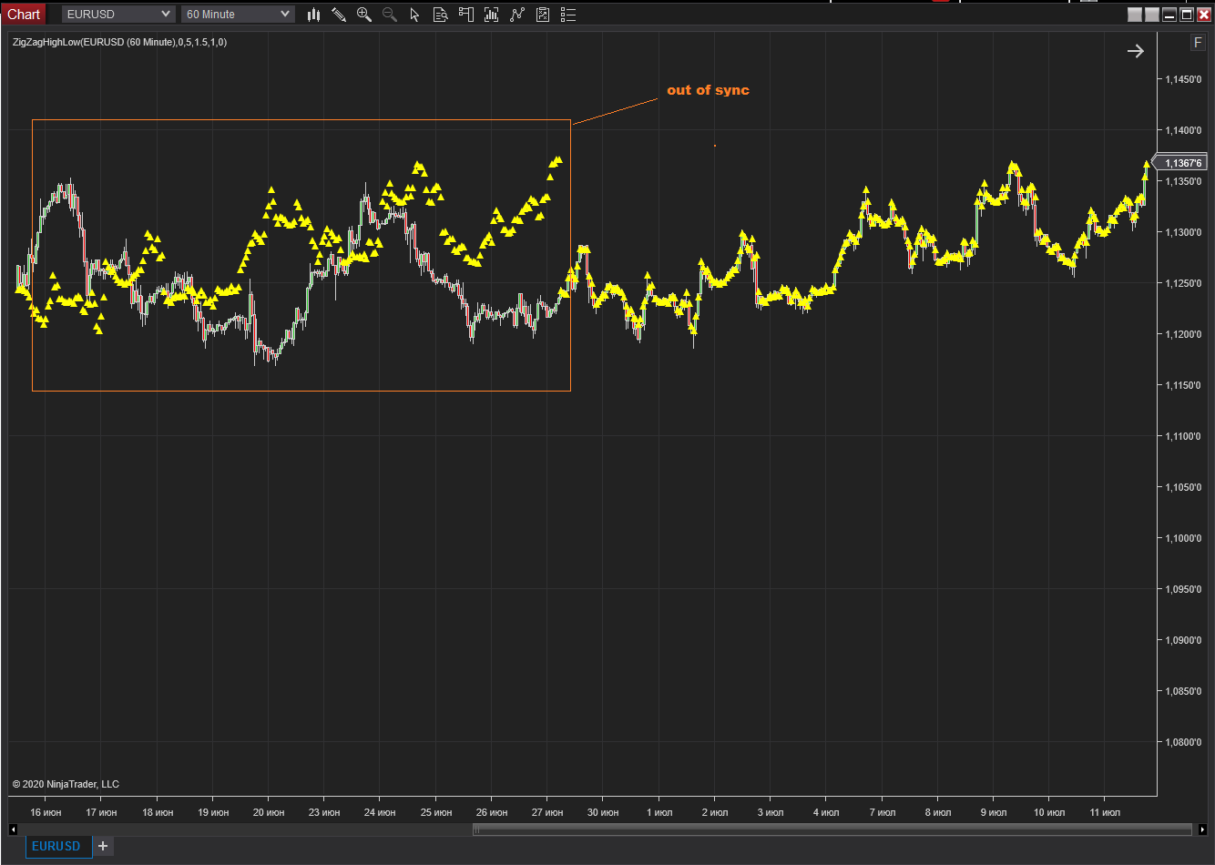The image size is (1215, 865).
Task: Open the 60 Minute interval dropdown
Action: pyautogui.click(x=238, y=15)
